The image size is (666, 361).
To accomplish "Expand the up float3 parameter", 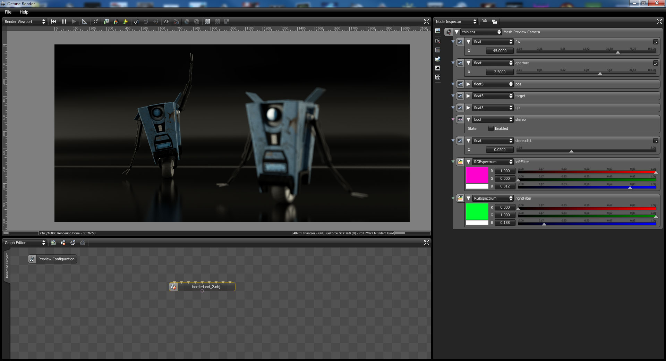I will 468,108.
